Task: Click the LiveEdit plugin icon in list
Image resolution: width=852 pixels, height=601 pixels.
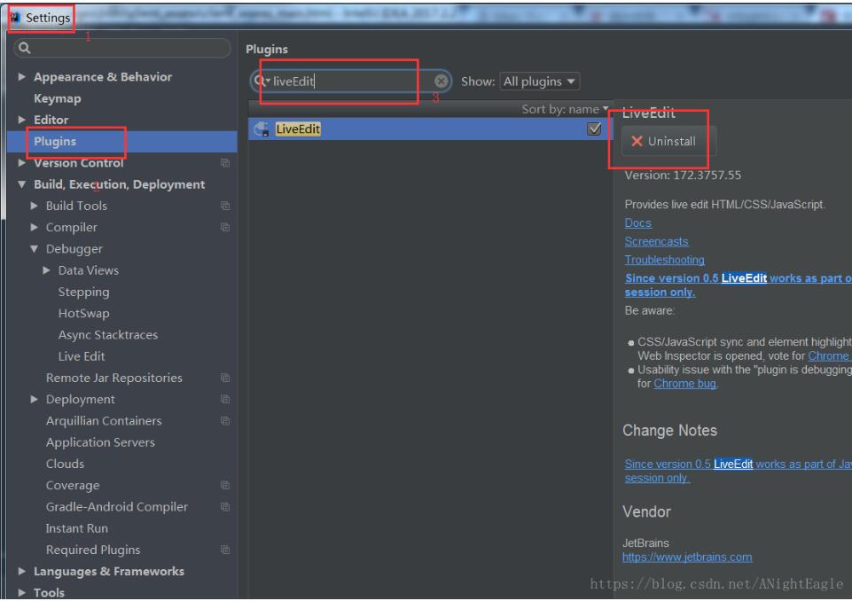Action: [x=262, y=129]
